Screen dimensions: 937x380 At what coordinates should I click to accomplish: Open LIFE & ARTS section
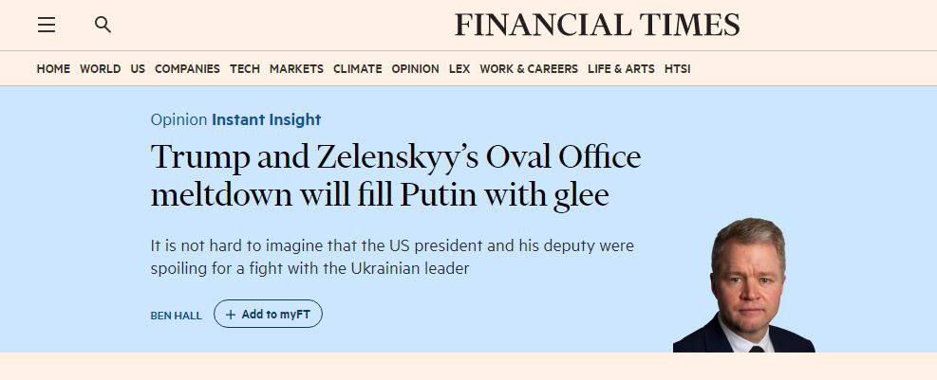(622, 69)
